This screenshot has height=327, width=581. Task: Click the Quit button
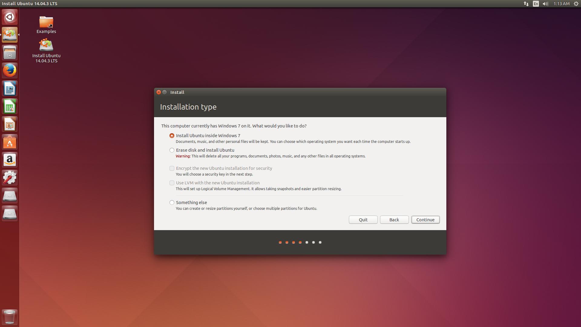[x=363, y=220]
